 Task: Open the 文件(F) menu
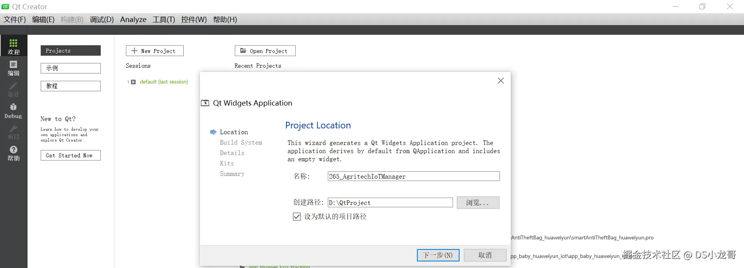[15, 19]
